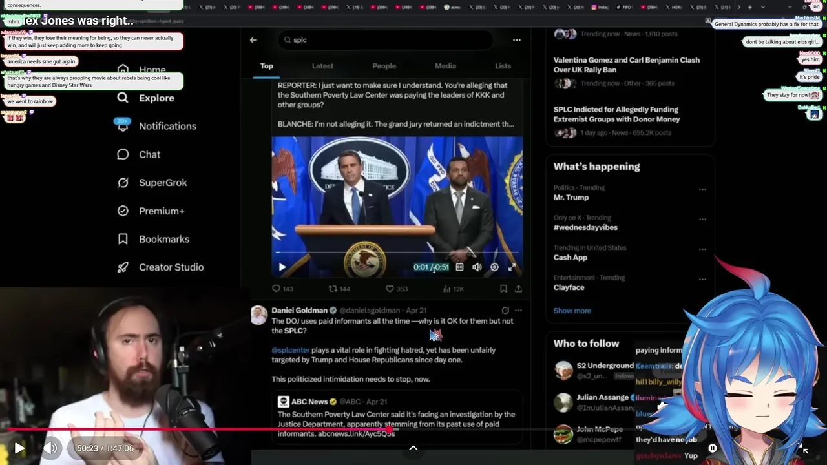Toggle the collapse arrows icon at bottom right
This screenshot has width=827, height=465.
point(804,448)
